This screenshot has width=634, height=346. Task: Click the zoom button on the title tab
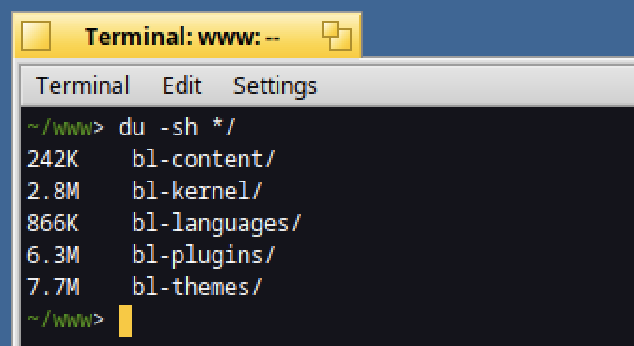337,36
